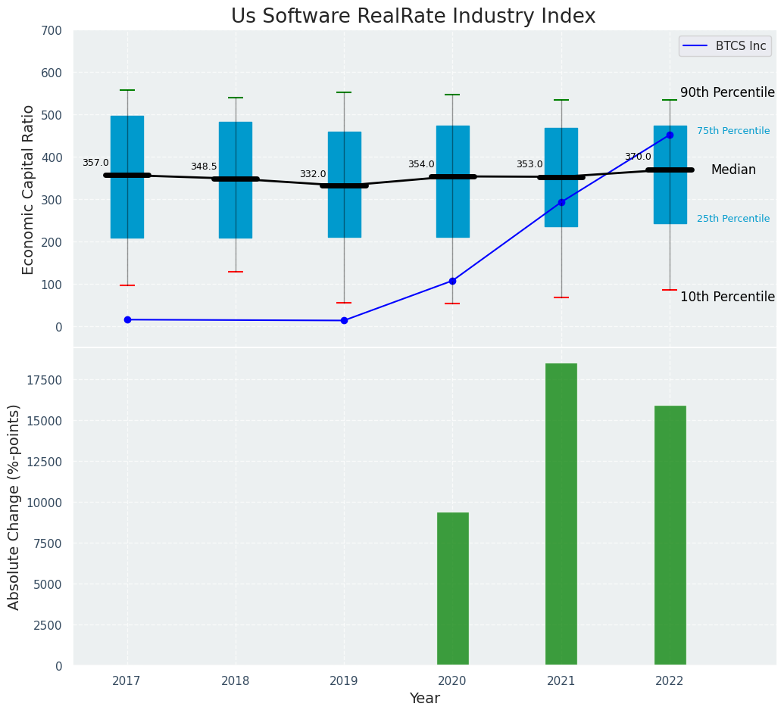Click the 90th Percentile annotation
Viewport: 784px width, 713px height.
pyautogui.click(x=727, y=93)
